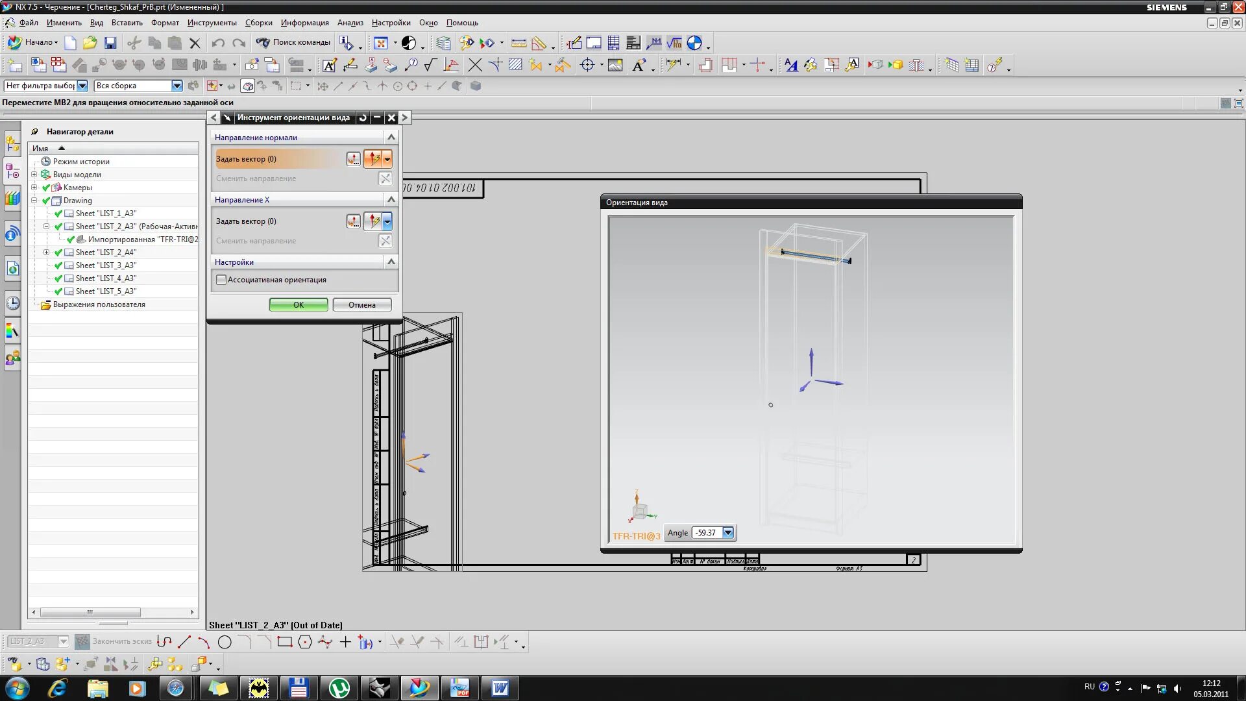Click the vector constructor icon under Направление нормали
The width and height of the screenshot is (1246, 701).
pos(353,159)
